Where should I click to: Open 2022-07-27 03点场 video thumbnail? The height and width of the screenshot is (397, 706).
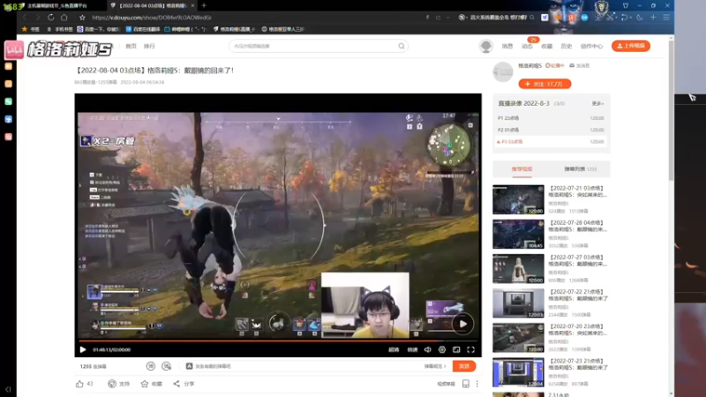coord(518,269)
